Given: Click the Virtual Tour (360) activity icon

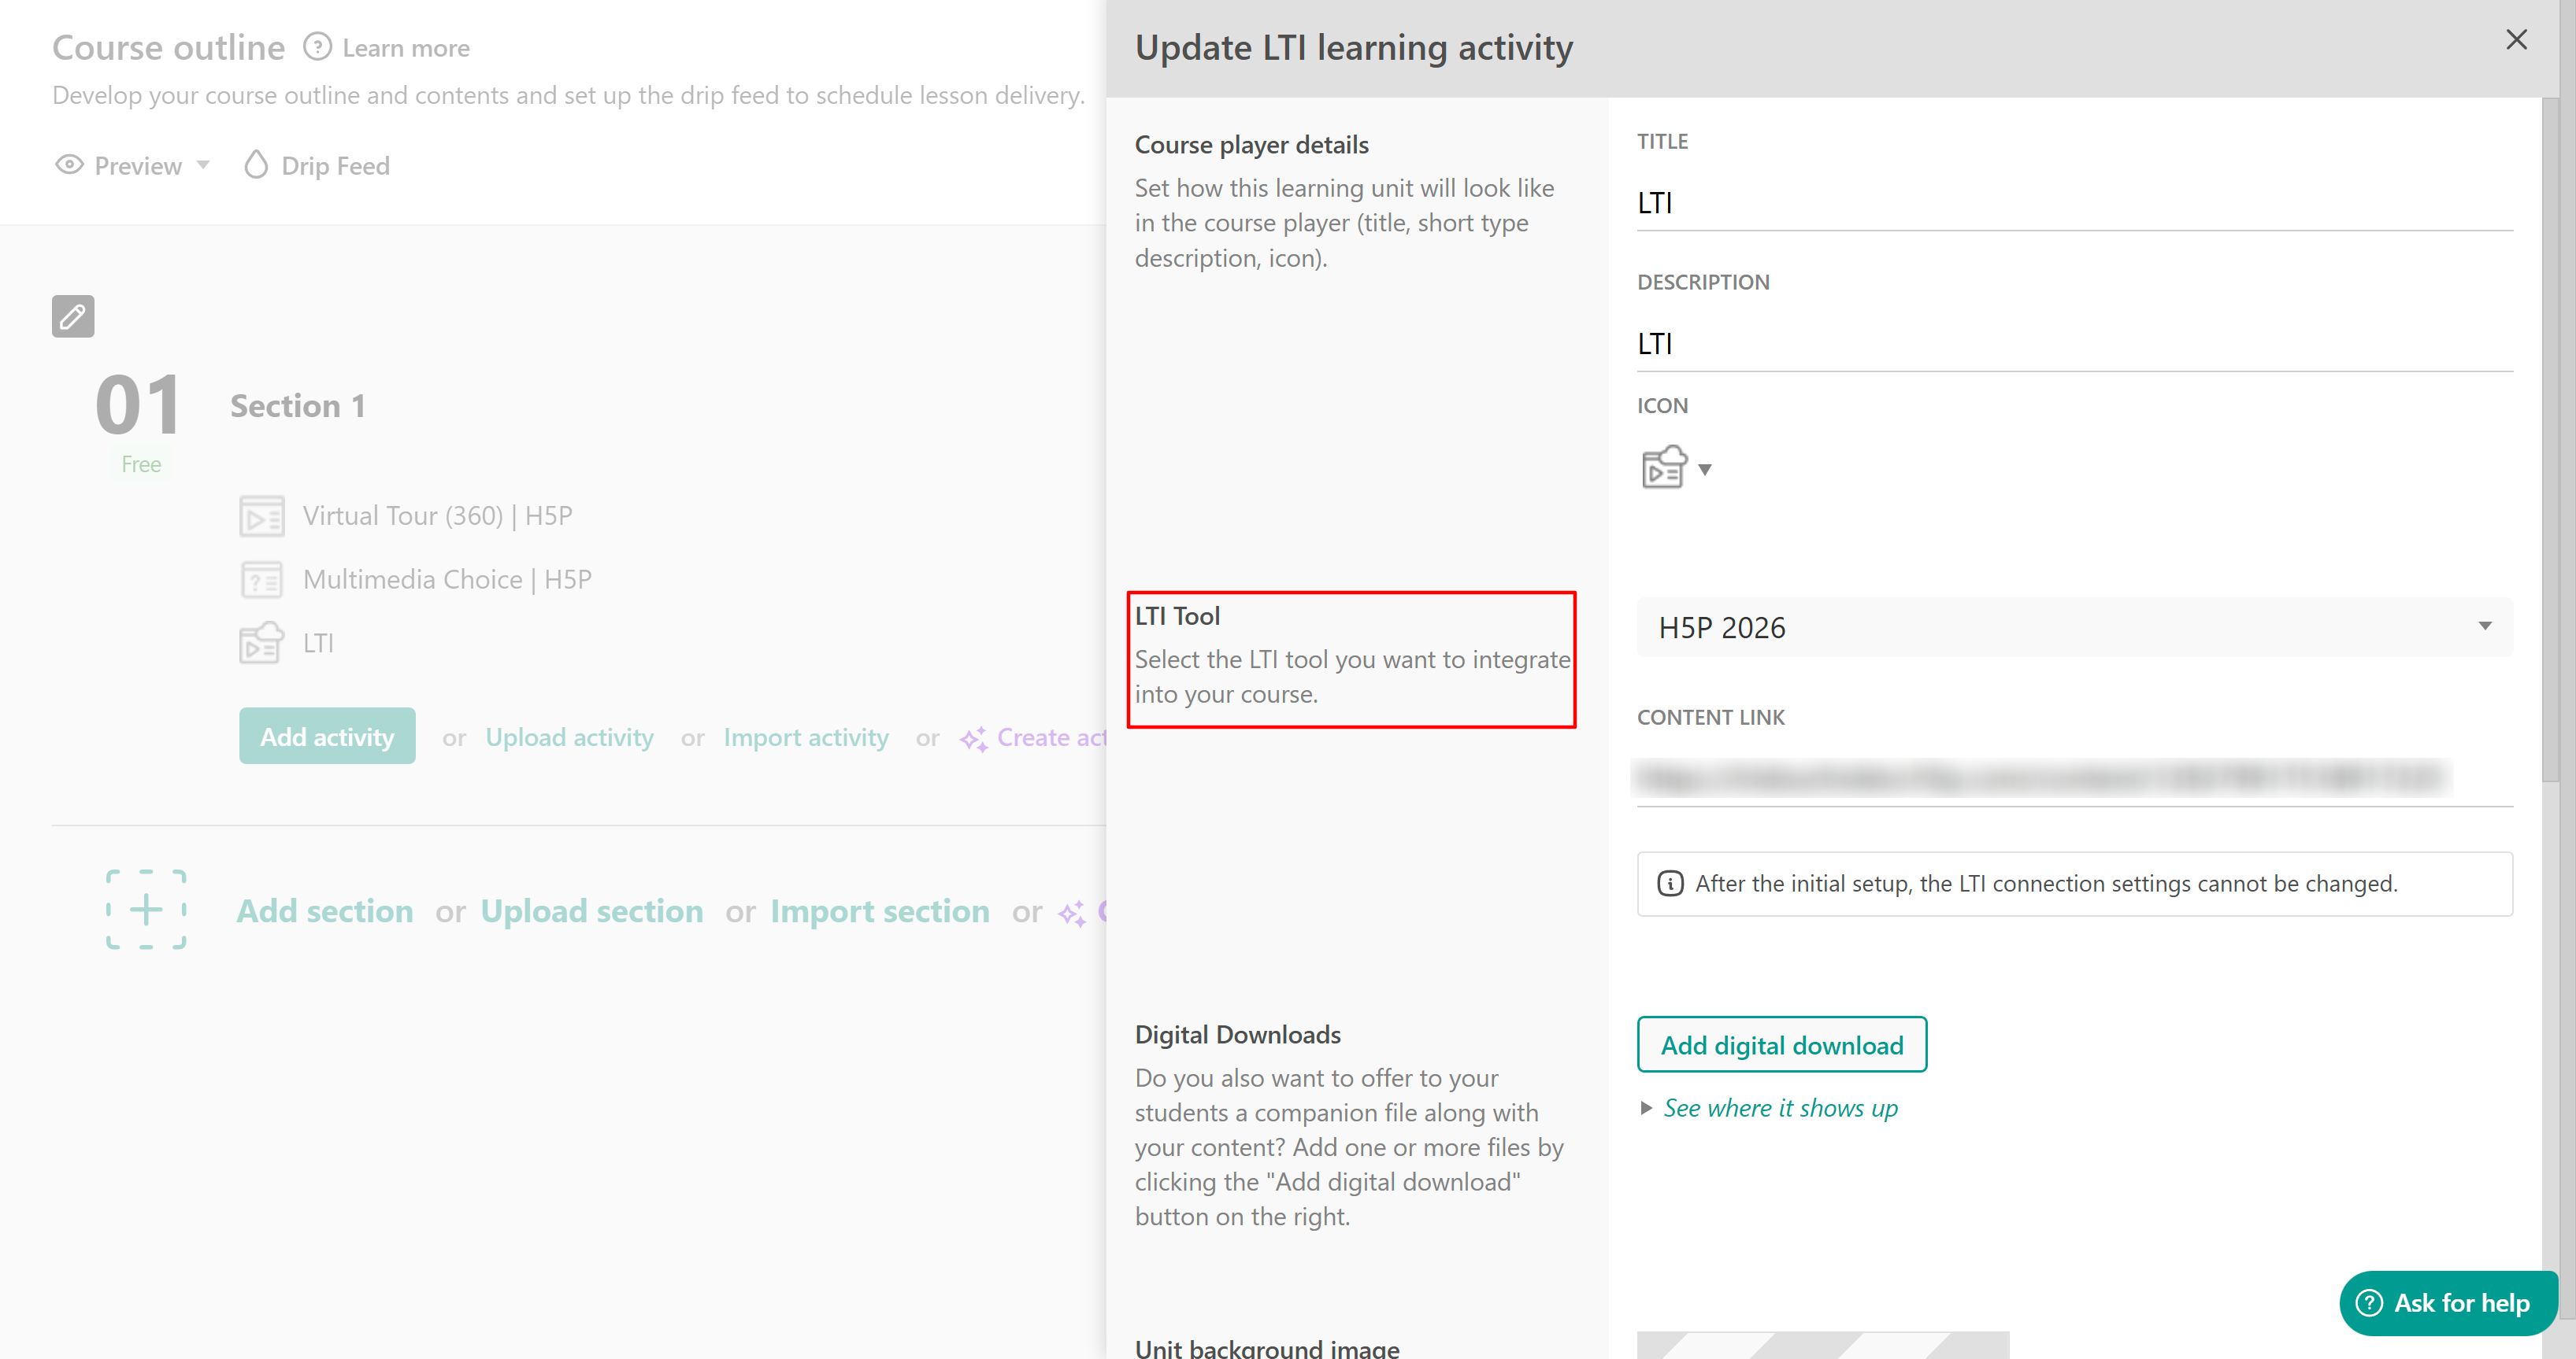Looking at the screenshot, I should [x=262, y=515].
